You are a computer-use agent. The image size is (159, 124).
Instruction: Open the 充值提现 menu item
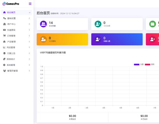click(17, 30)
